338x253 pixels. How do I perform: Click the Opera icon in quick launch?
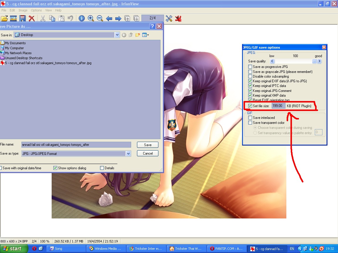pyautogui.click(x=34, y=249)
